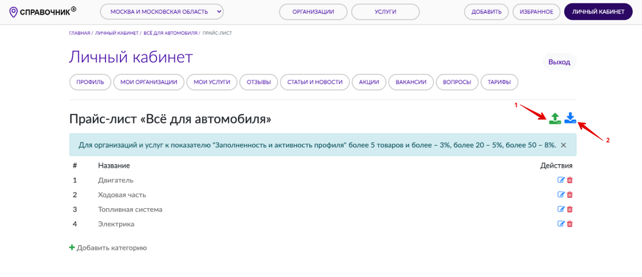Switch to the Вопросы tab

click(457, 82)
